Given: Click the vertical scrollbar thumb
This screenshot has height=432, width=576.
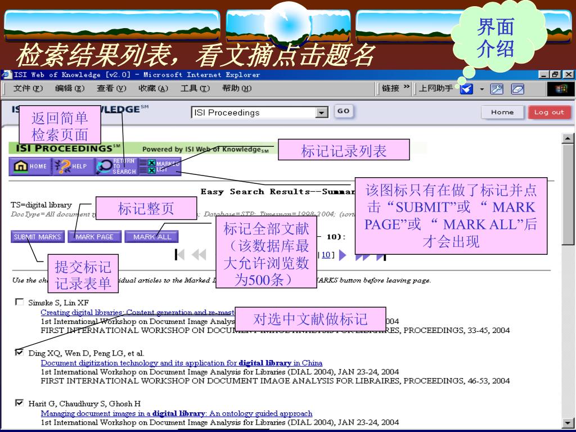Looking at the screenshot, I should (568, 193).
